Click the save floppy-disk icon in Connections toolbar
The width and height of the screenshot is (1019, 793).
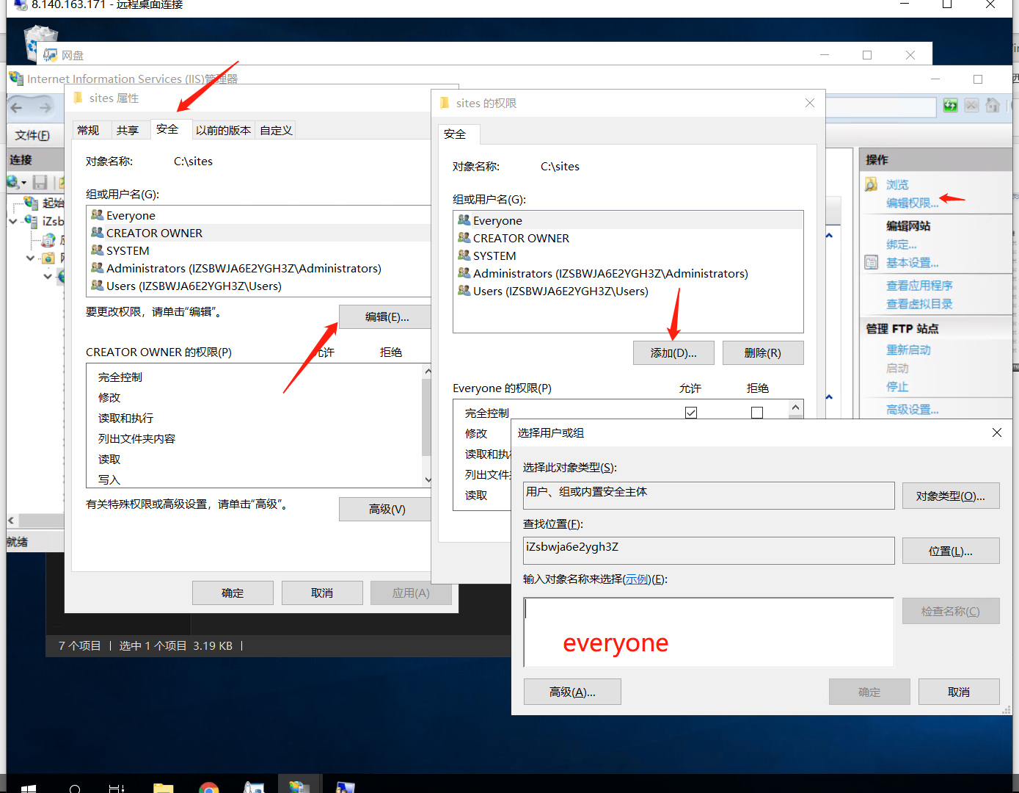(40, 182)
